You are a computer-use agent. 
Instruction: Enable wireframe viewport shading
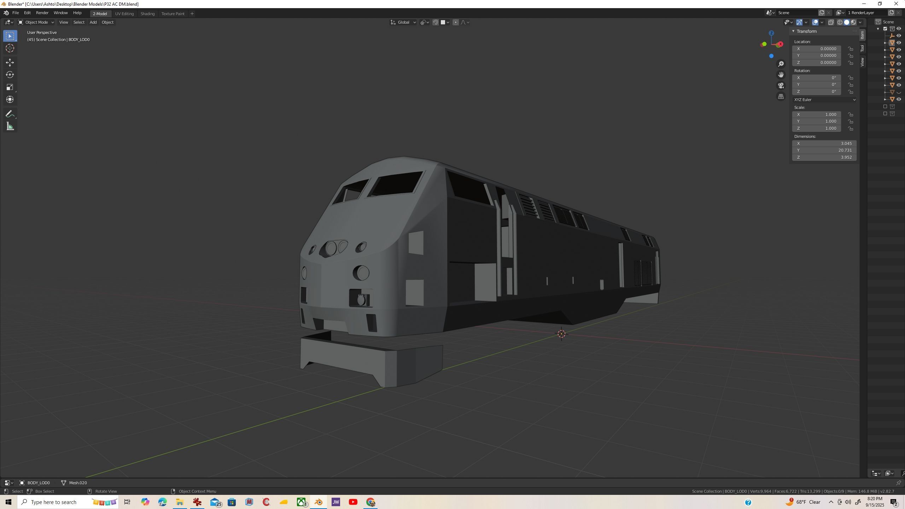click(840, 22)
